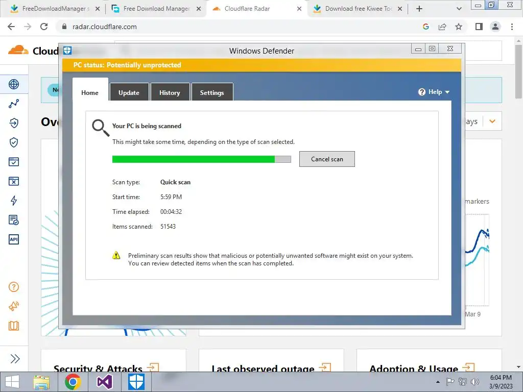Click the network tray icon
The image size is (523, 392).
click(x=463, y=382)
